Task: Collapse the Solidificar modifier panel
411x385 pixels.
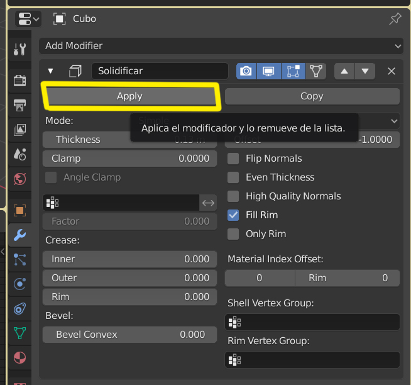Action: [51, 71]
